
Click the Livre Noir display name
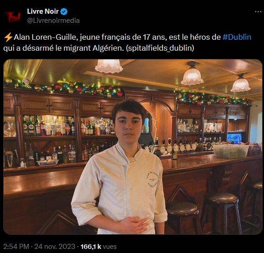pos(43,11)
